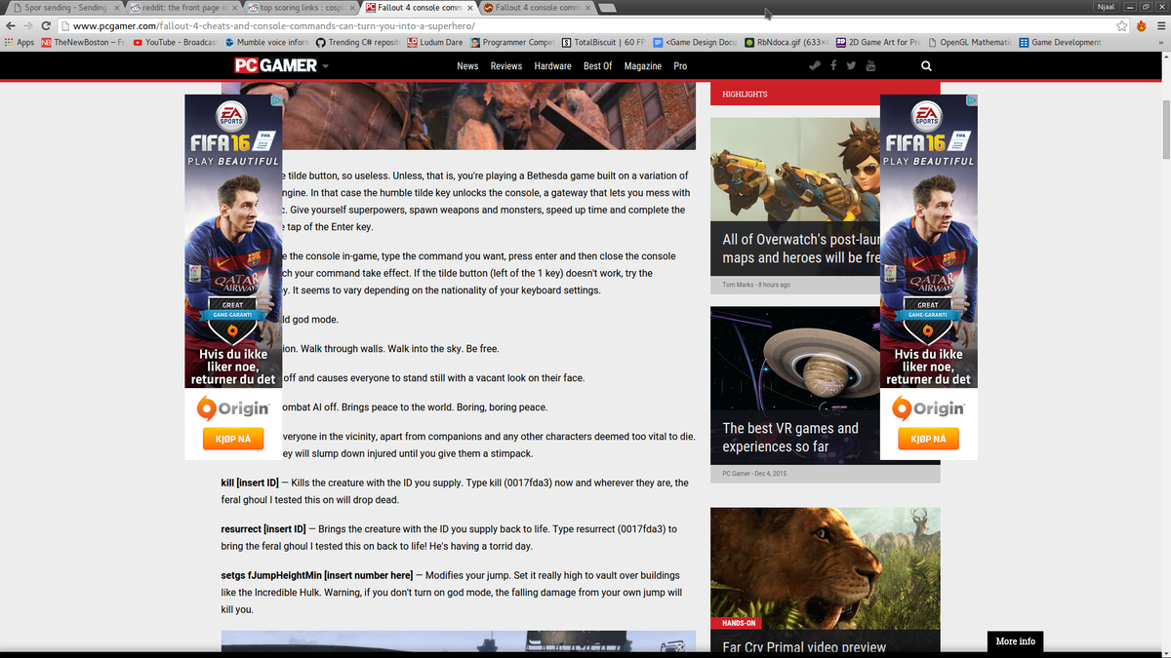Open PC Gamer's Facebook icon
The height and width of the screenshot is (658, 1171).
click(x=833, y=65)
